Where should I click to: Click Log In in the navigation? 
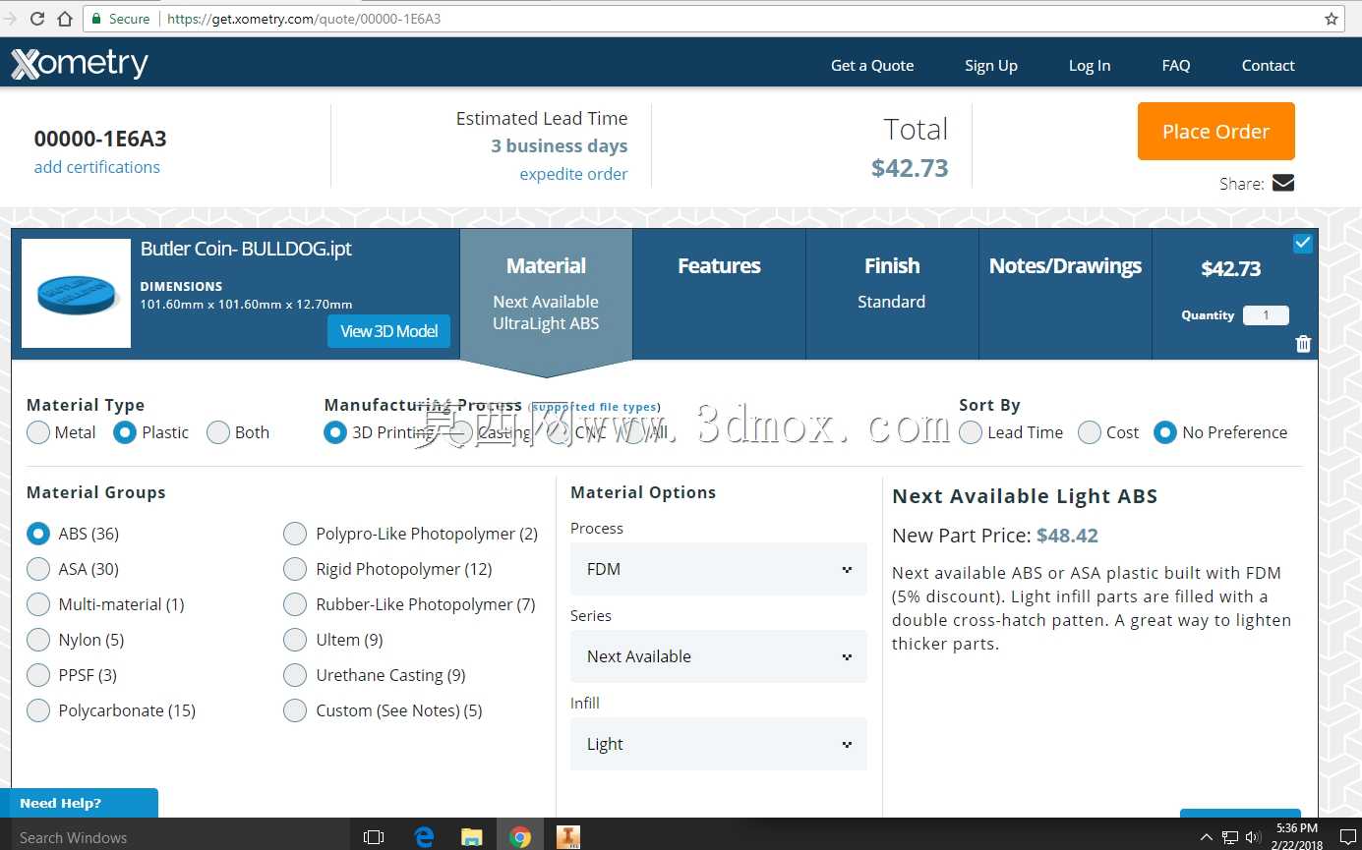[1090, 66]
